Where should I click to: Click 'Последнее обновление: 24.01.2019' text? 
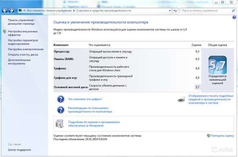pyautogui.click(x=80, y=139)
